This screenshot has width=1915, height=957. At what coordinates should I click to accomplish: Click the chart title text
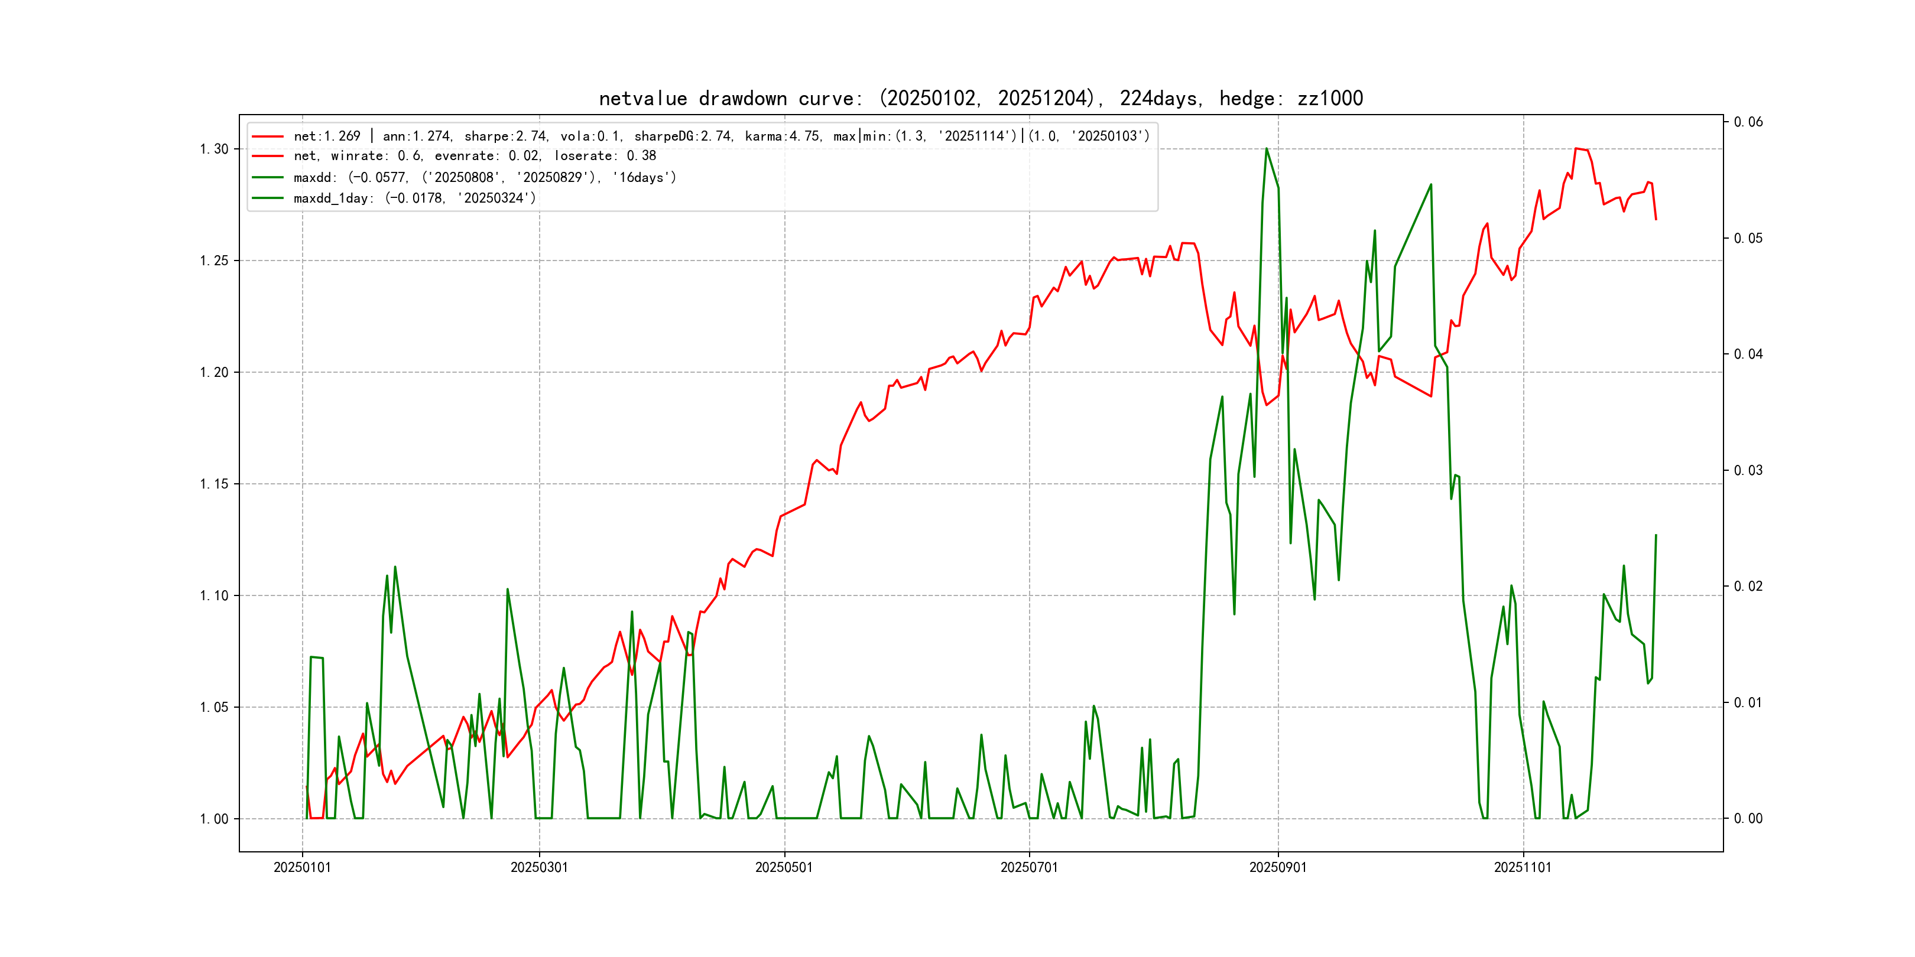click(981, 98)
